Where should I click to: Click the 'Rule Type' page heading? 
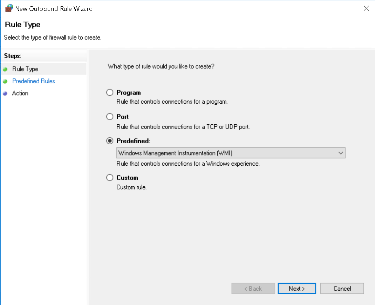(x=23, y=25)
